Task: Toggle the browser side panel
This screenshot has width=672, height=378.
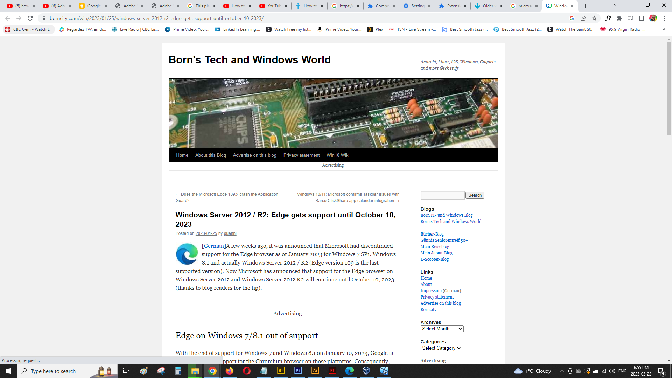Action: coord(642,18)
